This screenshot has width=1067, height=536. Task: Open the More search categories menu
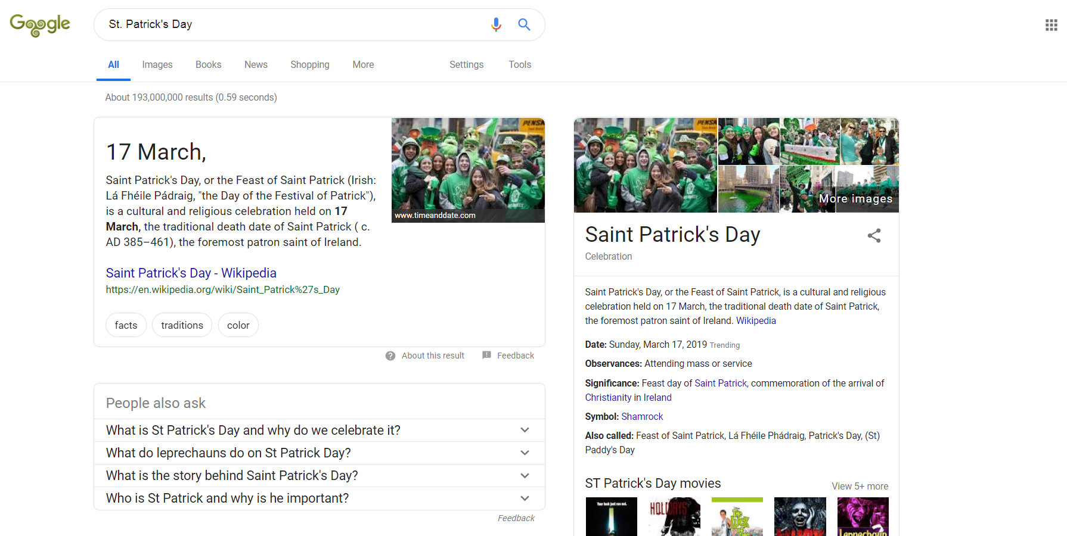(x=363, y=65)
